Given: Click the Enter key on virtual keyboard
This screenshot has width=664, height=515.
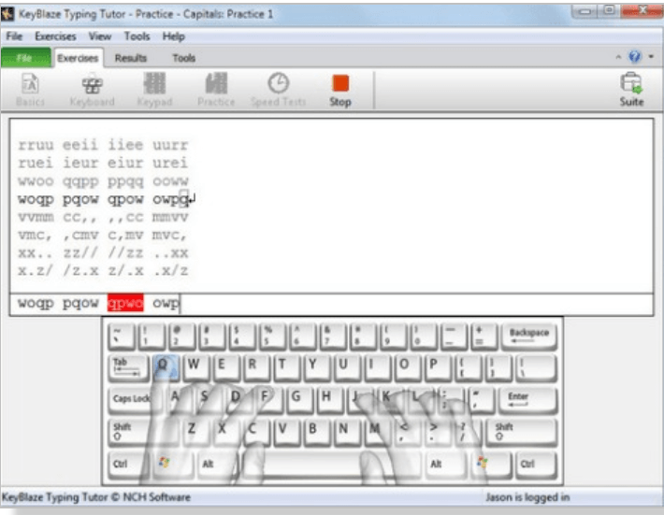Looking at the screenshot, I should pyautogui.click(x=517, y=399).
